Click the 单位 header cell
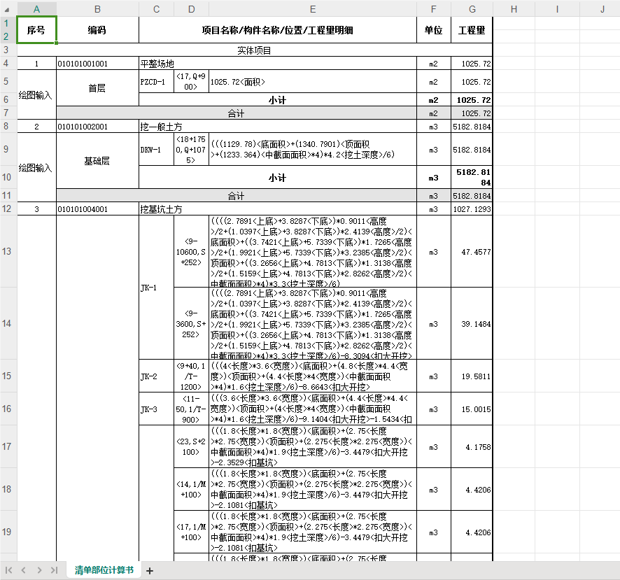620x580 pixels. 434,30
